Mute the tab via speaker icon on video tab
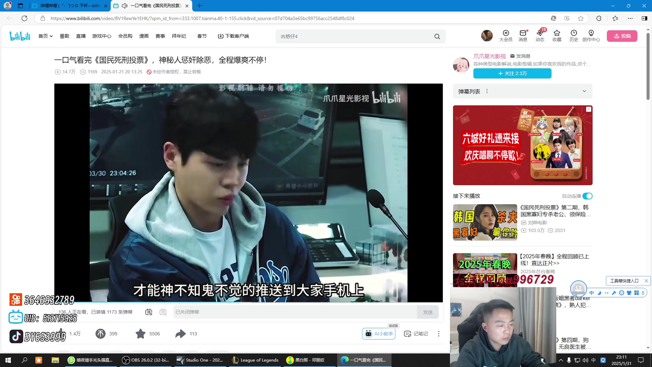 [x=125, y=6]
